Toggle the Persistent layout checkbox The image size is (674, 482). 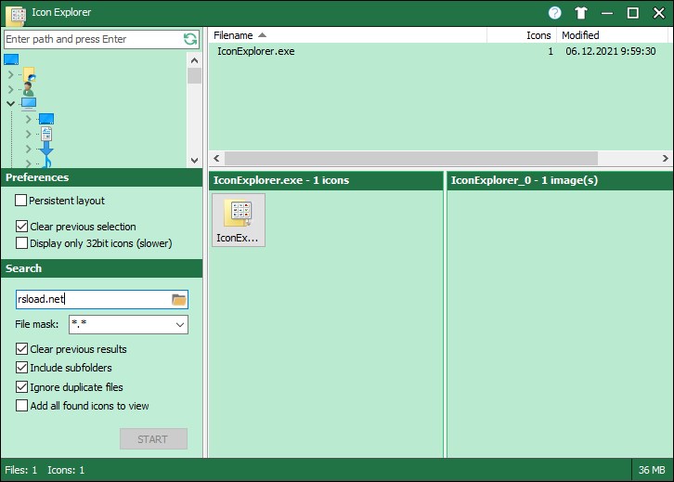pyautogui.click(x=21, y=201)
